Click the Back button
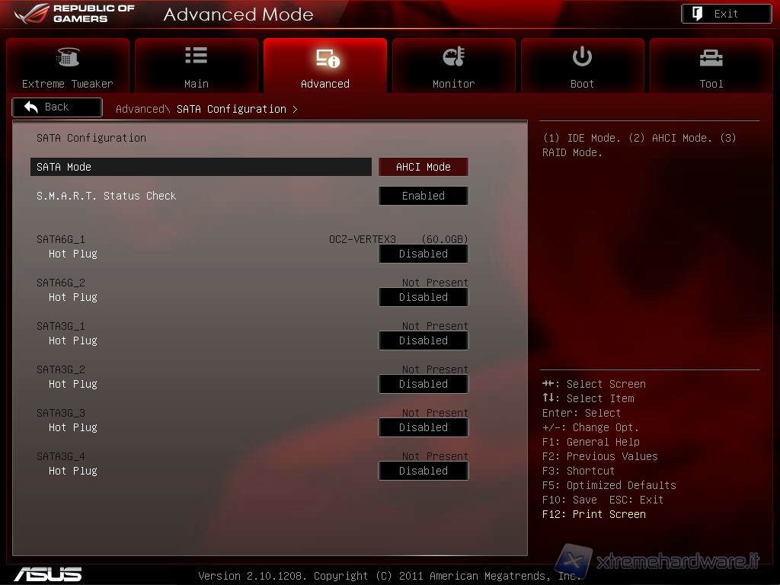Viewport: 780px width, 585px height. pyautogui.click(x=57, y=107)
